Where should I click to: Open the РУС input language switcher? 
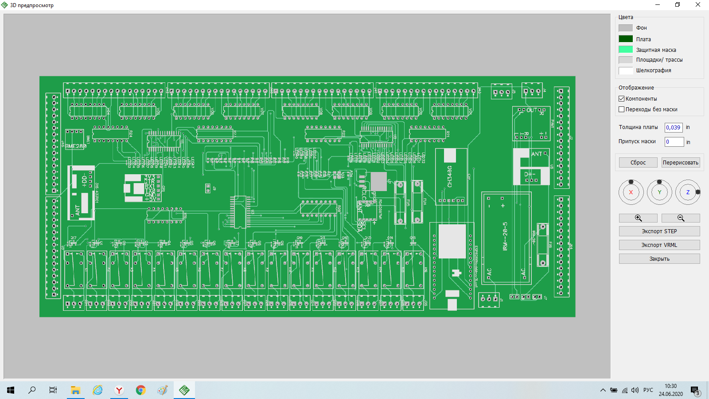(x=648, y=390)
